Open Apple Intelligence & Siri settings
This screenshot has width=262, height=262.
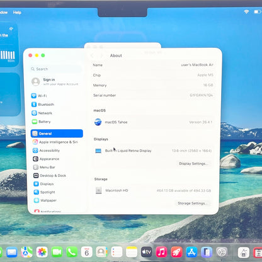point(55,142)
